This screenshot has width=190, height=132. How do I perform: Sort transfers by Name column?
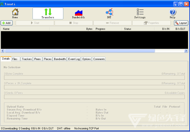25,29
